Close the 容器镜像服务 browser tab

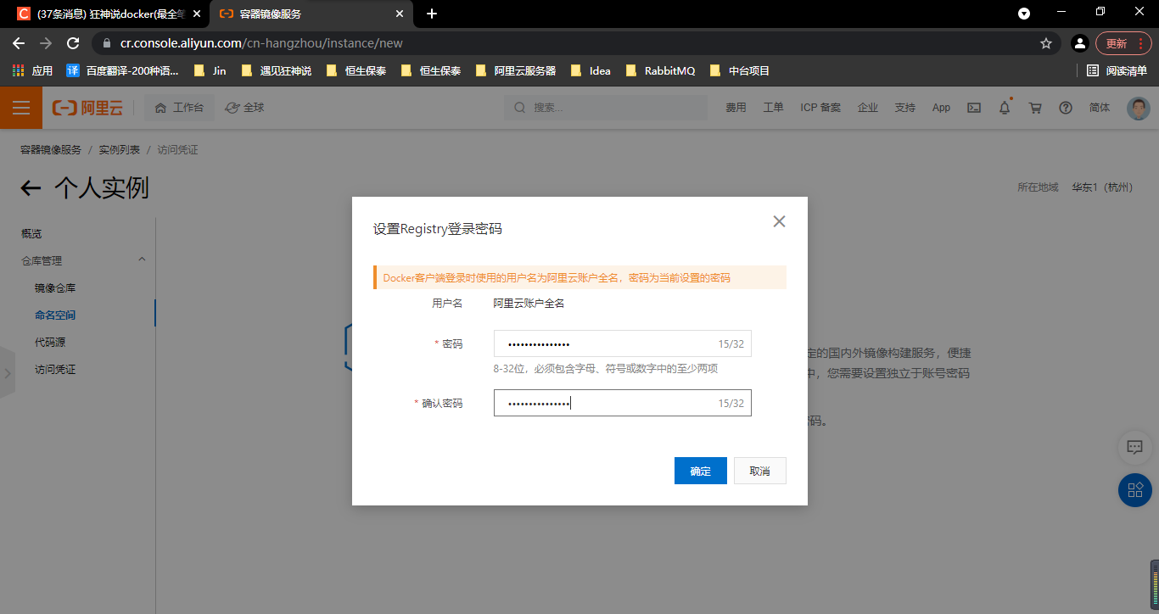click(x=399, y=14)
